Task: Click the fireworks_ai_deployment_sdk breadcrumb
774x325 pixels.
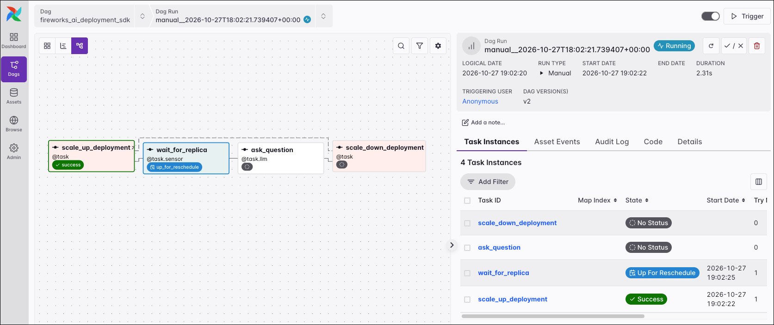Action: tap(85, 20)
